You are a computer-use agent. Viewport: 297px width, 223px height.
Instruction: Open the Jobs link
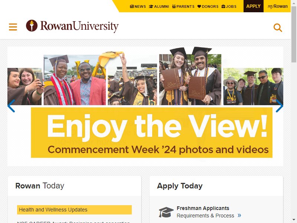229,6
